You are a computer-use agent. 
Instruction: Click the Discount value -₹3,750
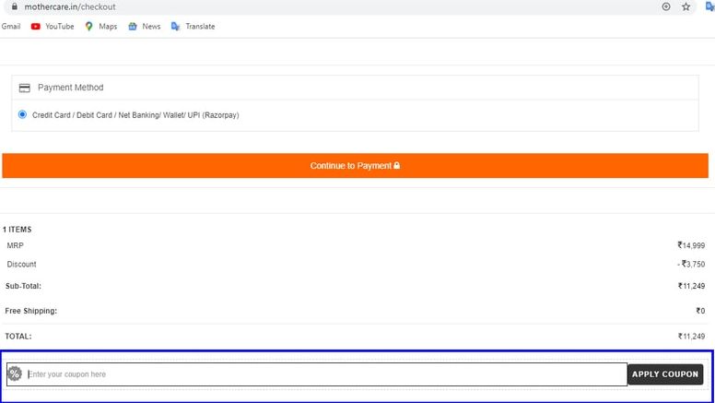tap(691, 265)
